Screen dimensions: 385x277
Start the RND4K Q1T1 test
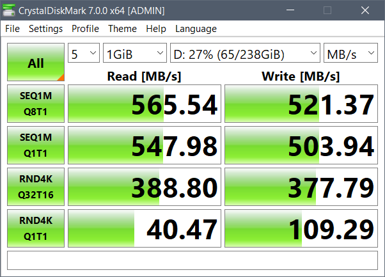click(x=36, y=228)
